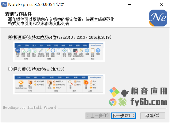Minimize the NoteExpress installer window
Screen dimensions: 170x123
click(x=130, y=5)
